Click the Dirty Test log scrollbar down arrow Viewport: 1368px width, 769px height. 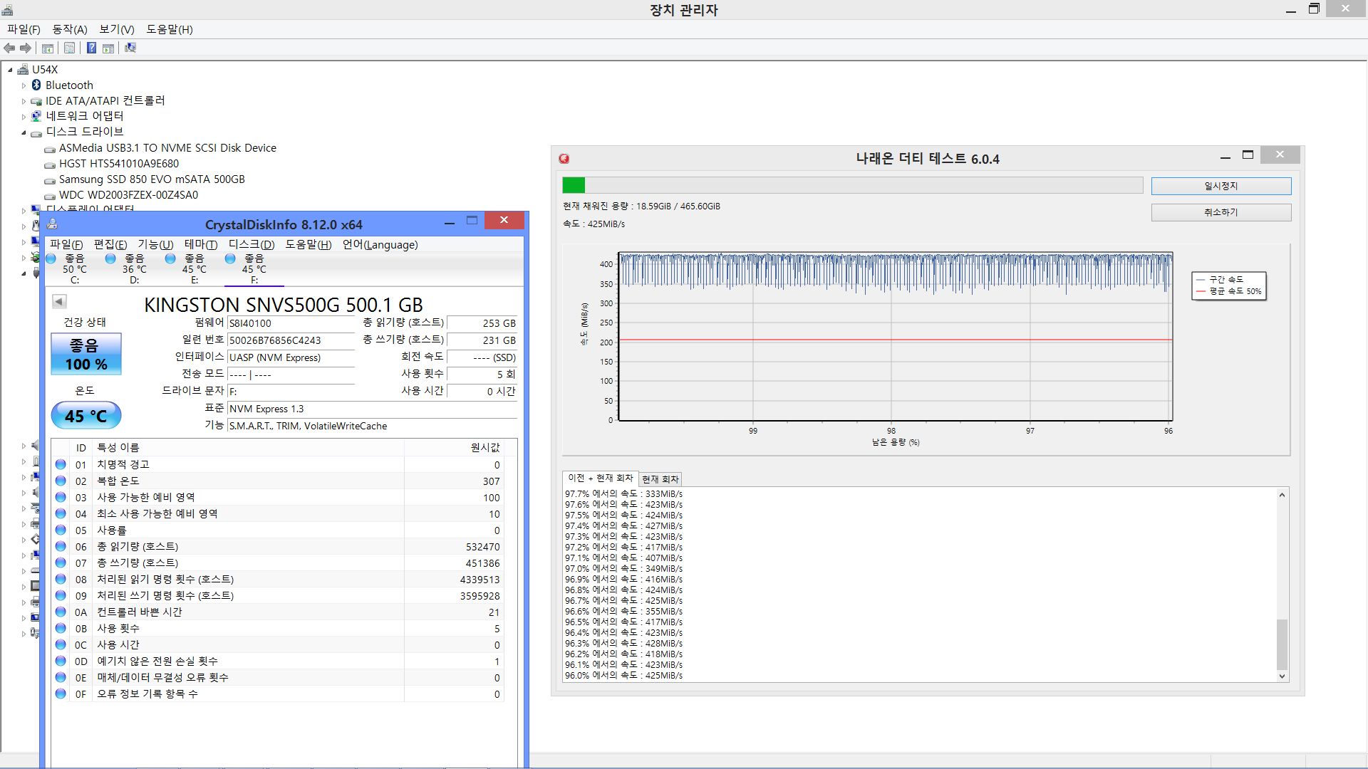click(1282, 676)
